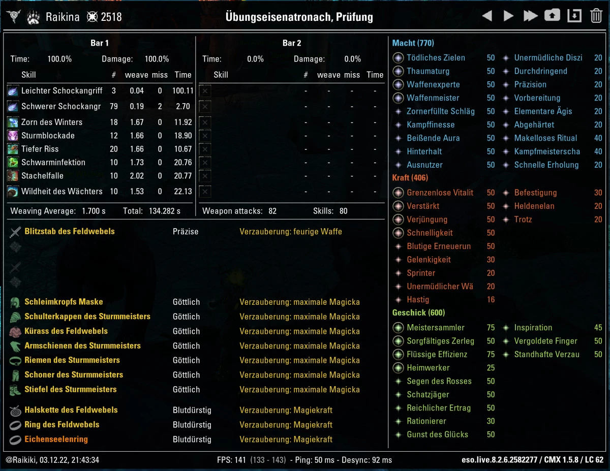The image size is (610, 471).
Task: Click the alliance emblem icon beside Raikina
Action: [x=13, y=17]
